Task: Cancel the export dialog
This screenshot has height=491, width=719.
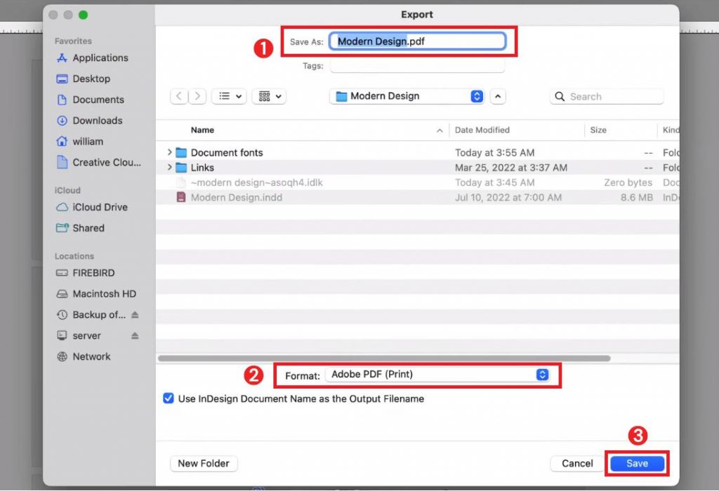Action: tap(576, 464)
